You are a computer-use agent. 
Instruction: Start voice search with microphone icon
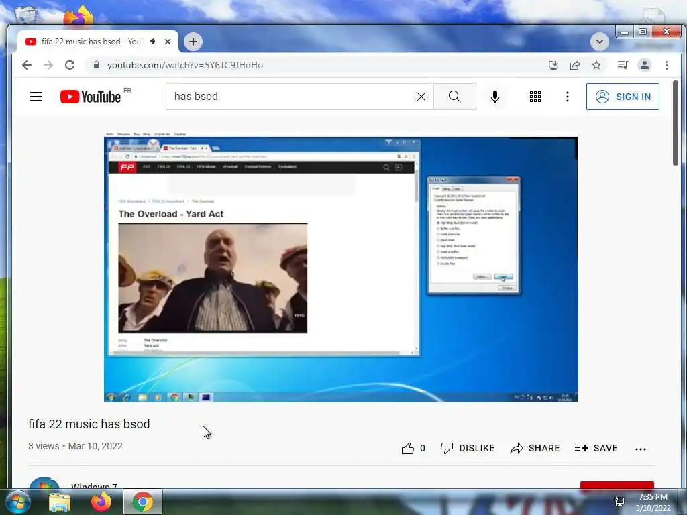coord(495,97)
